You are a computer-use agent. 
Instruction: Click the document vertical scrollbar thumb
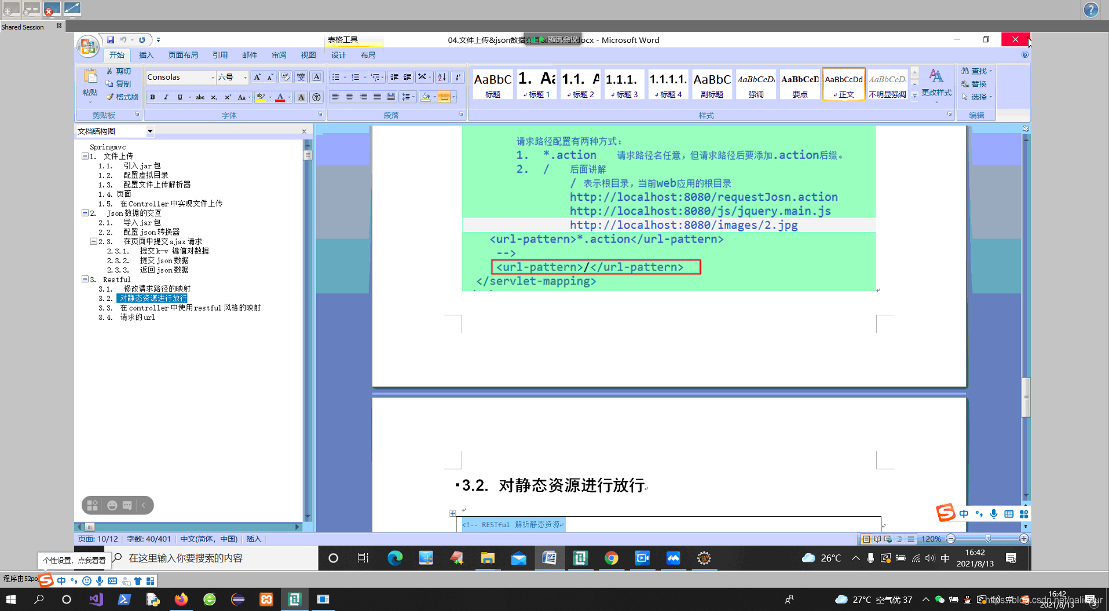pyautogui.click(x=1026, y=397)
